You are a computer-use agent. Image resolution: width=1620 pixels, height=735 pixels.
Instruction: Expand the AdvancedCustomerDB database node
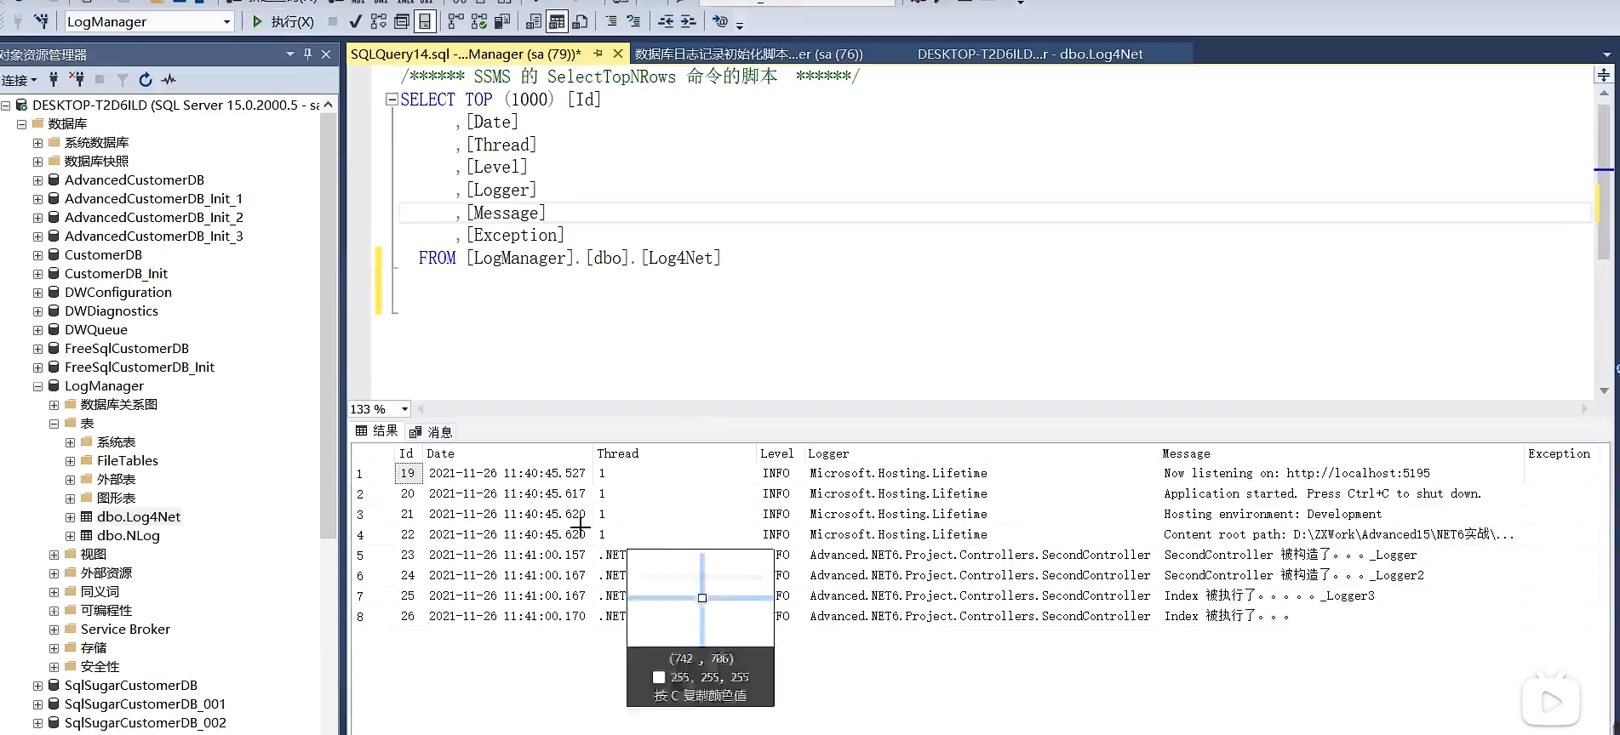pos(37,180)
